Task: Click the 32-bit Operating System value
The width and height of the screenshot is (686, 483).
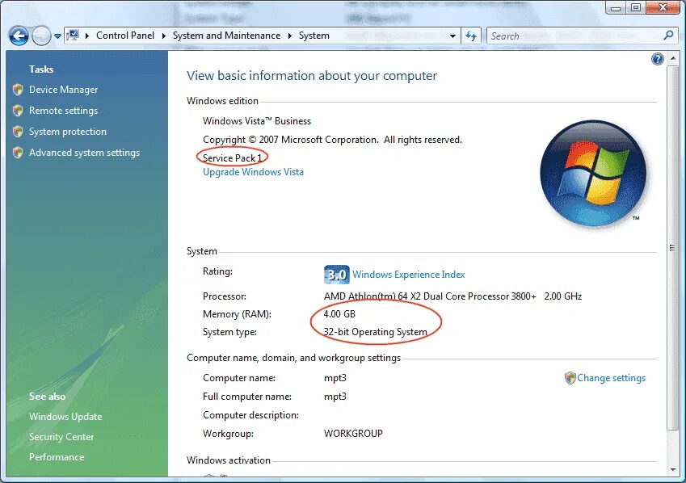Action: pyautogui.click(x=376, y=332)
